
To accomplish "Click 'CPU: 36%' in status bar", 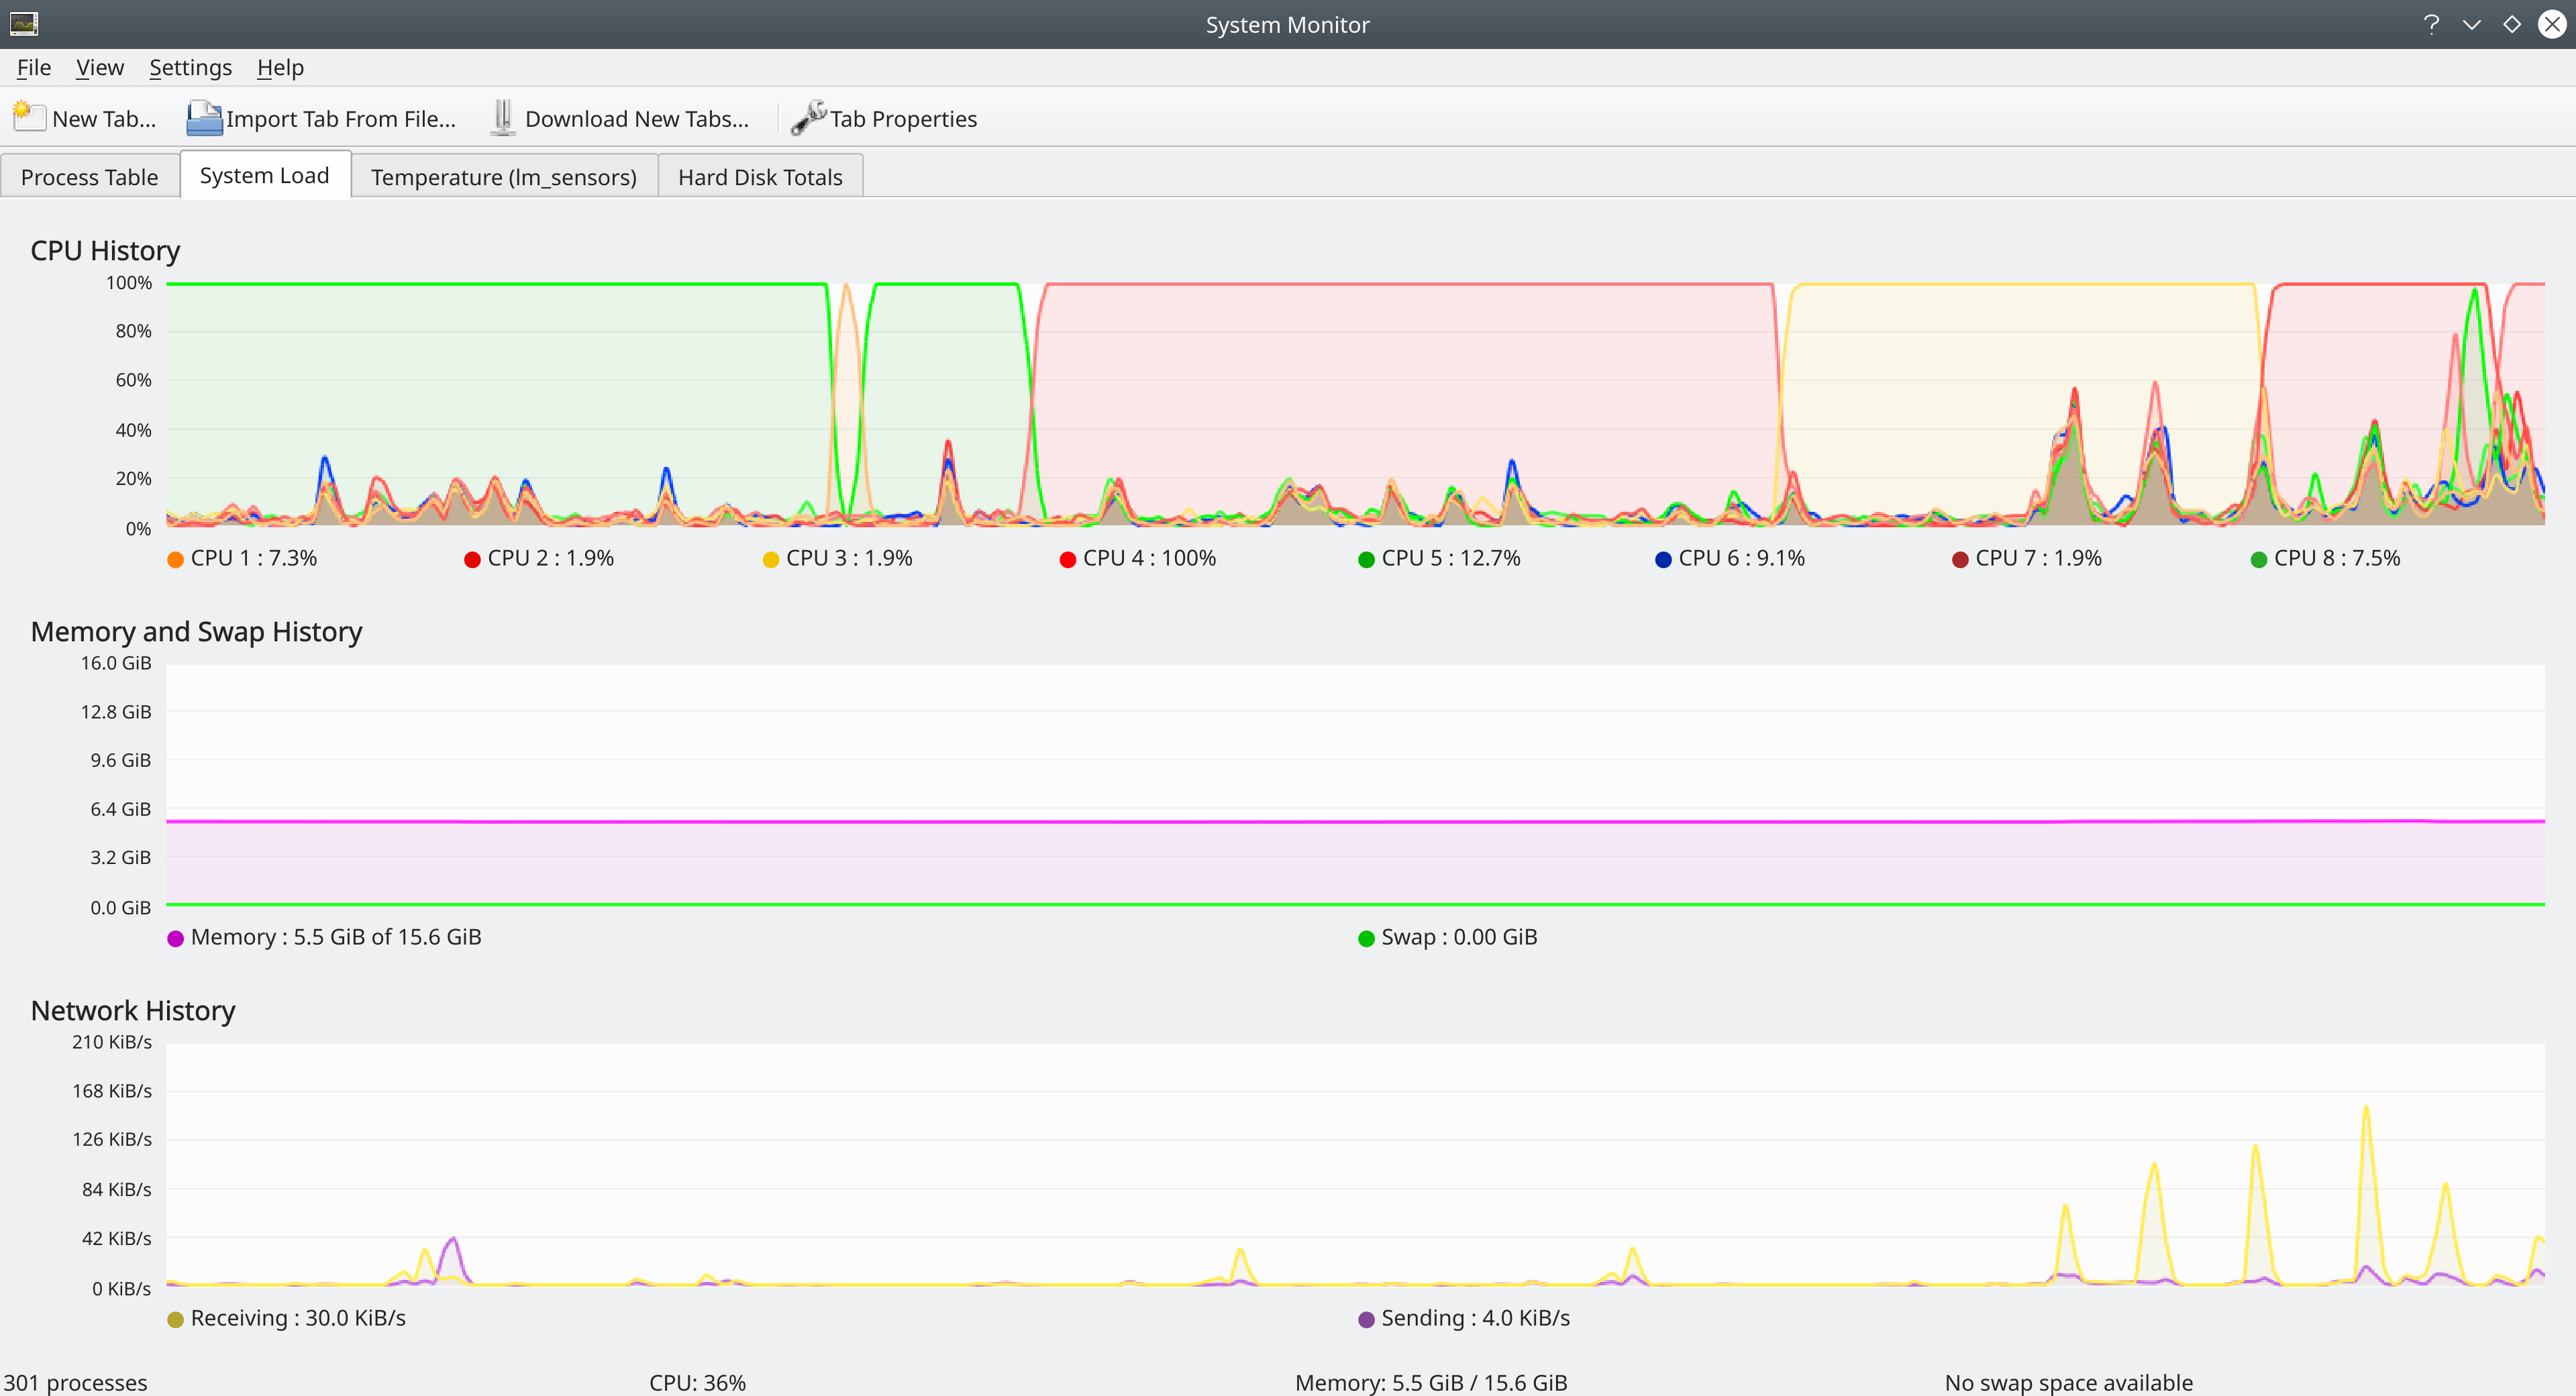I will click(698, 1382).
